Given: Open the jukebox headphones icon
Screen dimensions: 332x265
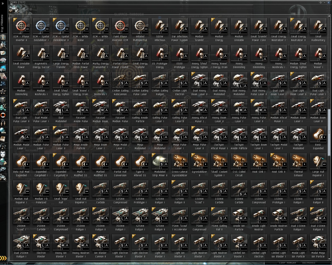Looking at the screenshot, I should 3,146.
